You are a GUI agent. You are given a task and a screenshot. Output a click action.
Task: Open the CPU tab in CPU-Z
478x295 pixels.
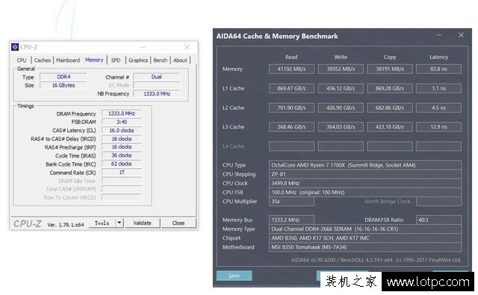22,60
